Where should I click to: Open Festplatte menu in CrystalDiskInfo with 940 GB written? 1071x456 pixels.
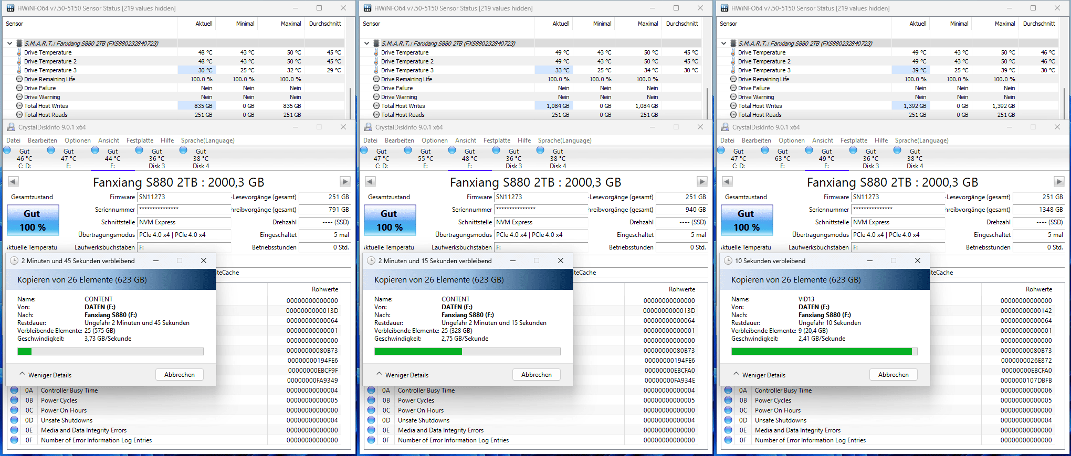point(497,140)
